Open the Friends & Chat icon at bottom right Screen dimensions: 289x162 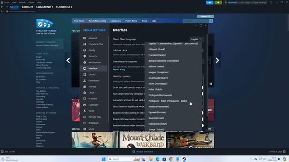tap(284, 152)
